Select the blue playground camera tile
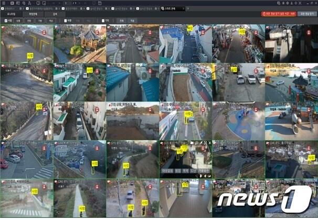318x220 pixels. pos(238,121)
